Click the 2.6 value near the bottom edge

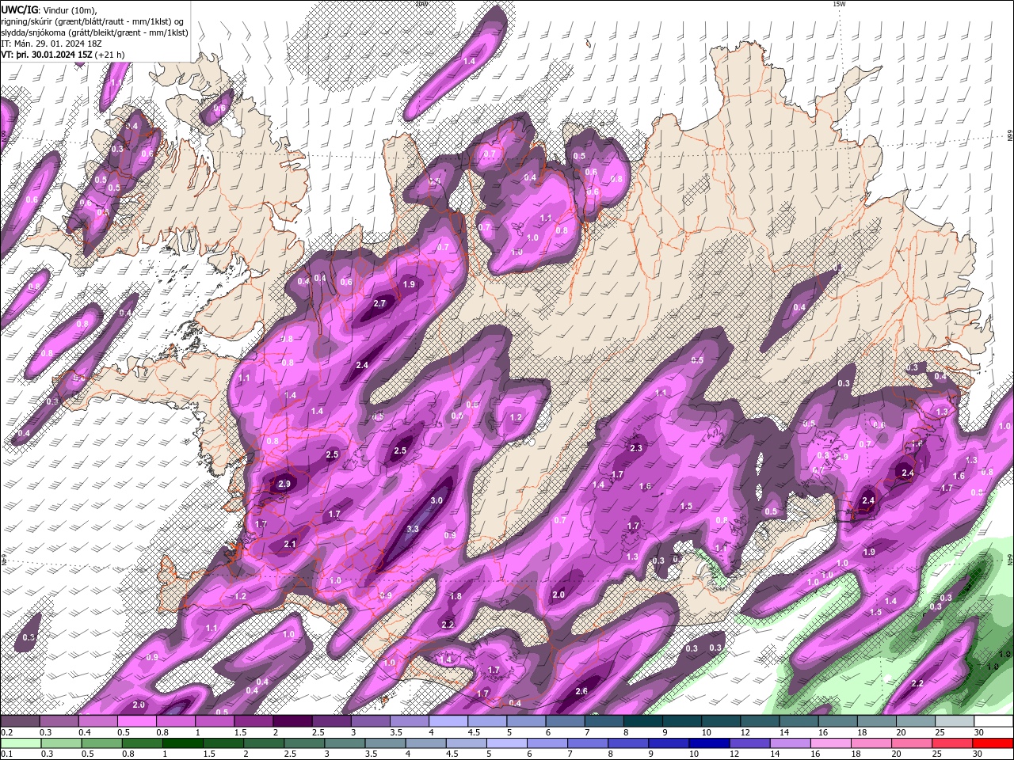[x=581, y=691]
